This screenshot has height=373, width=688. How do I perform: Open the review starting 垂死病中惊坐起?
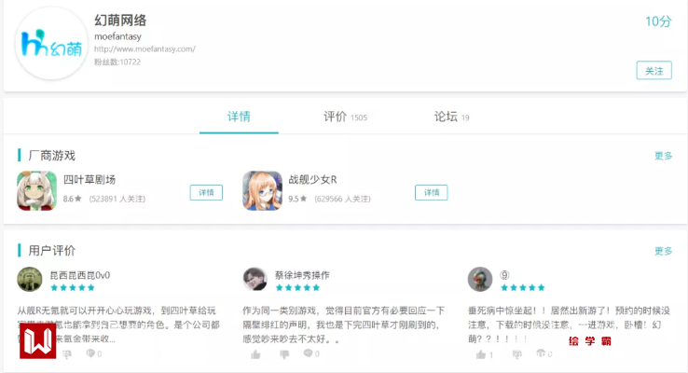click(x=569, y=325)
